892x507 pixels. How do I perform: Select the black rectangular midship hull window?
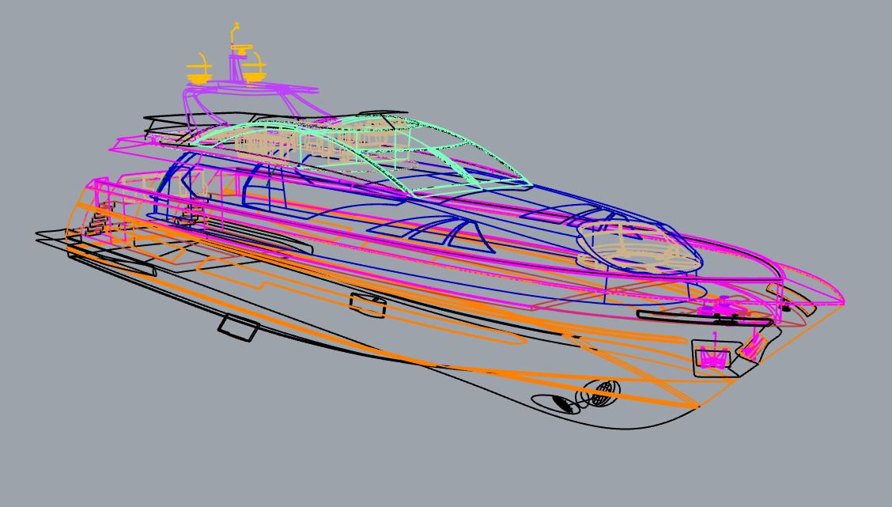[x=367, y=305]
